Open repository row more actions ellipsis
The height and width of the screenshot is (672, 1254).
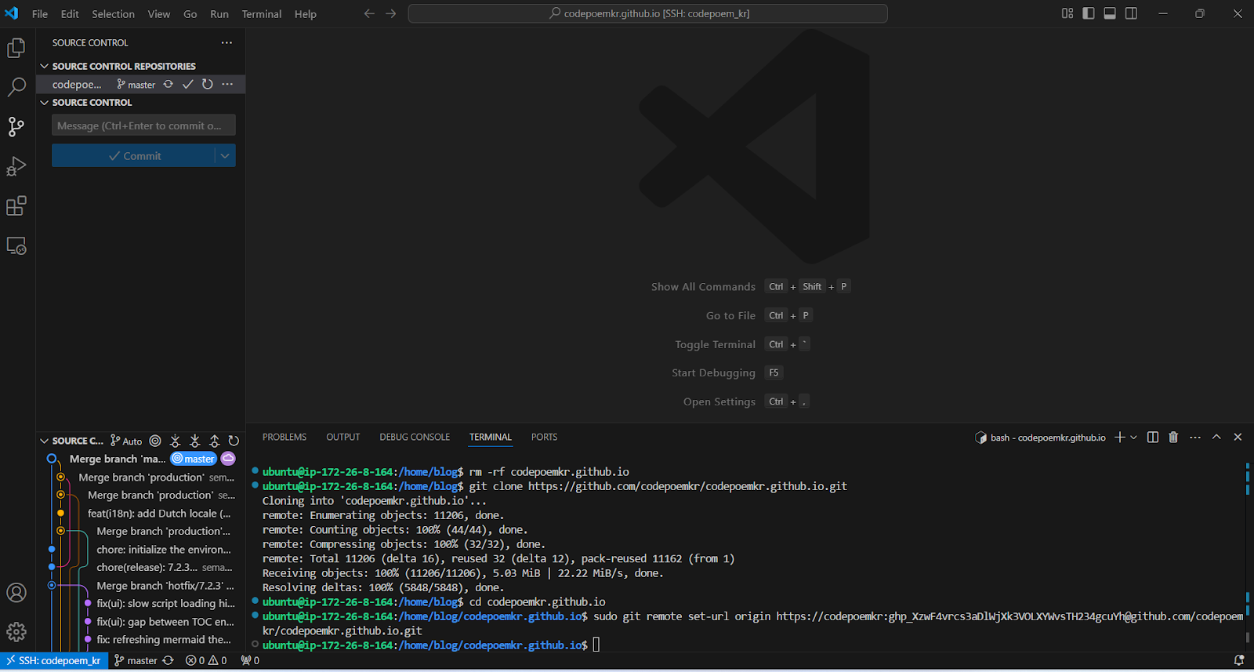[x=227, y=84]
